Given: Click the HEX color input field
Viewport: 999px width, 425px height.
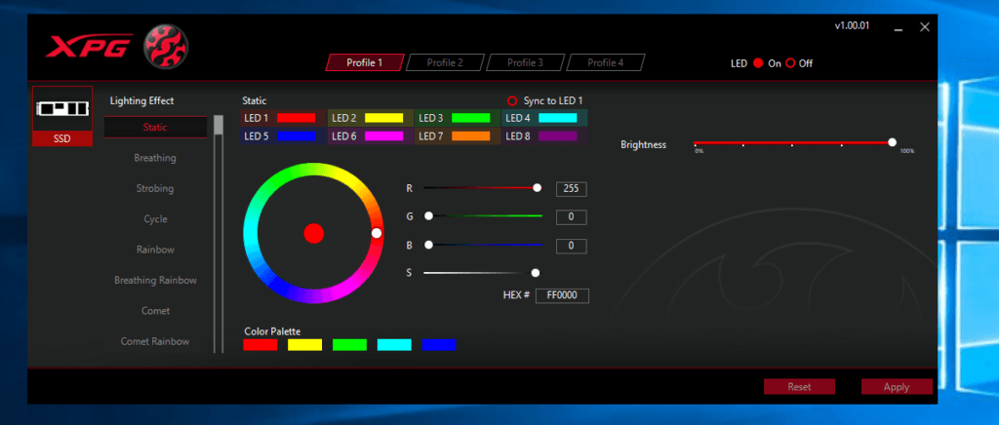Looking at the screenshot, I should tap(562, 295).
